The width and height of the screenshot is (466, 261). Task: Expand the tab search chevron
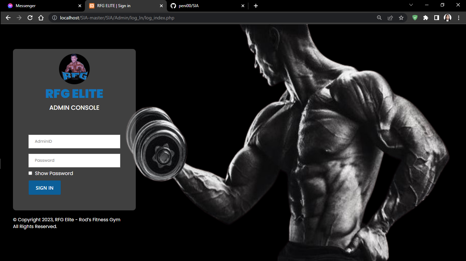[411, 5]
